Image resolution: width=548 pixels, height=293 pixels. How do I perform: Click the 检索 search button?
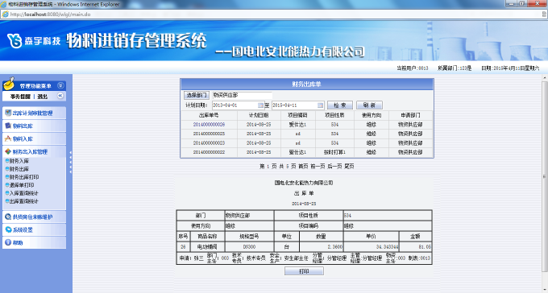click(x=340, y=105)
